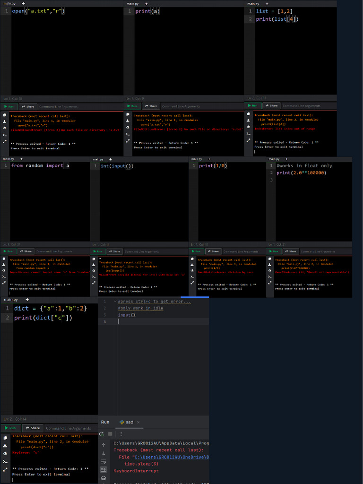Expand output in 'from random import a' panel
The width and height of the screenshot is (363, 484).
[x=4, y=283]
